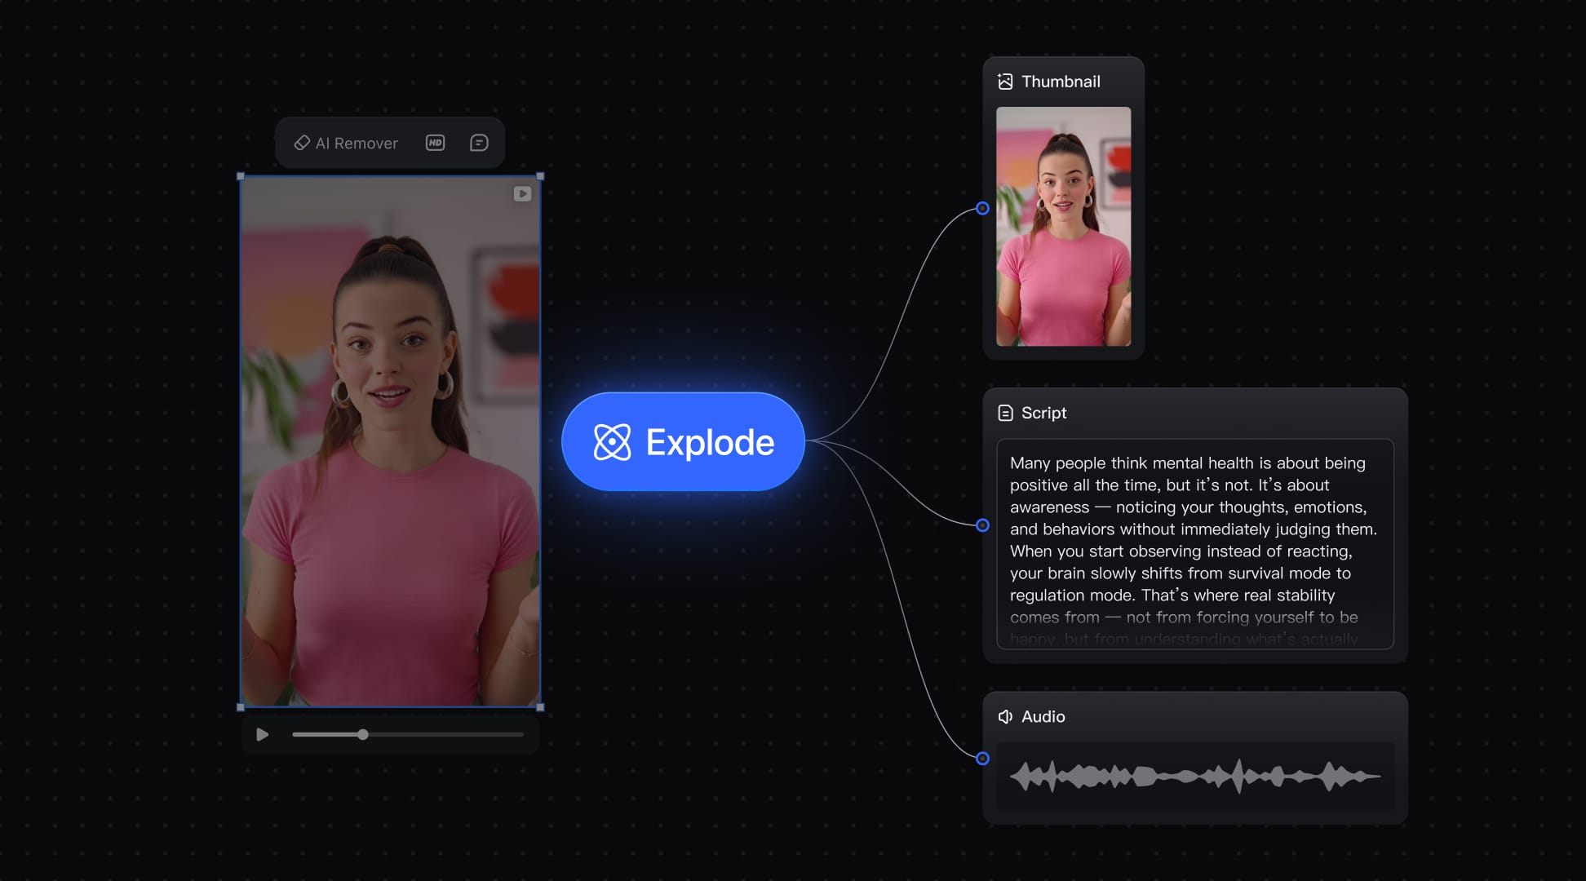The height and width of the screenshot is (881, 1586).
Task: Select the main video clip on canvas
Action: click(390, 440)
